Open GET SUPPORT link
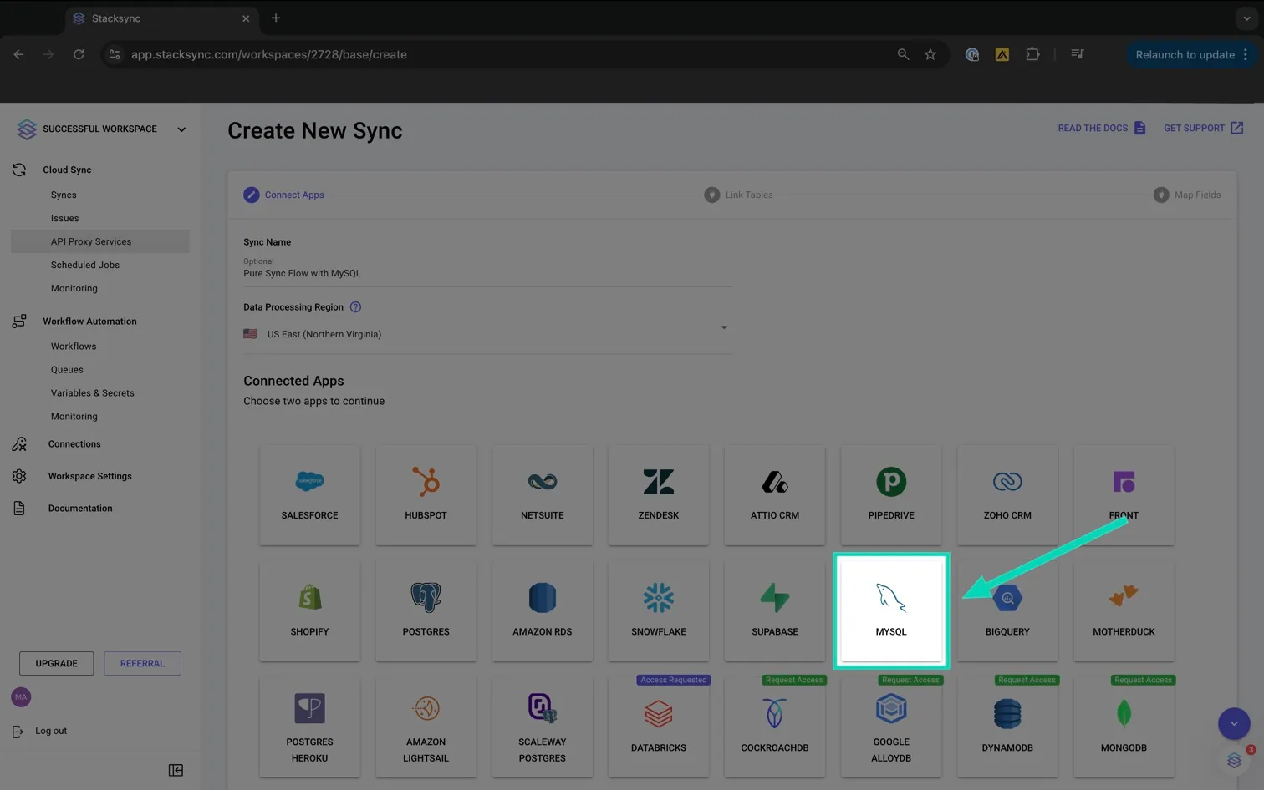 [x=1204, y=128]
